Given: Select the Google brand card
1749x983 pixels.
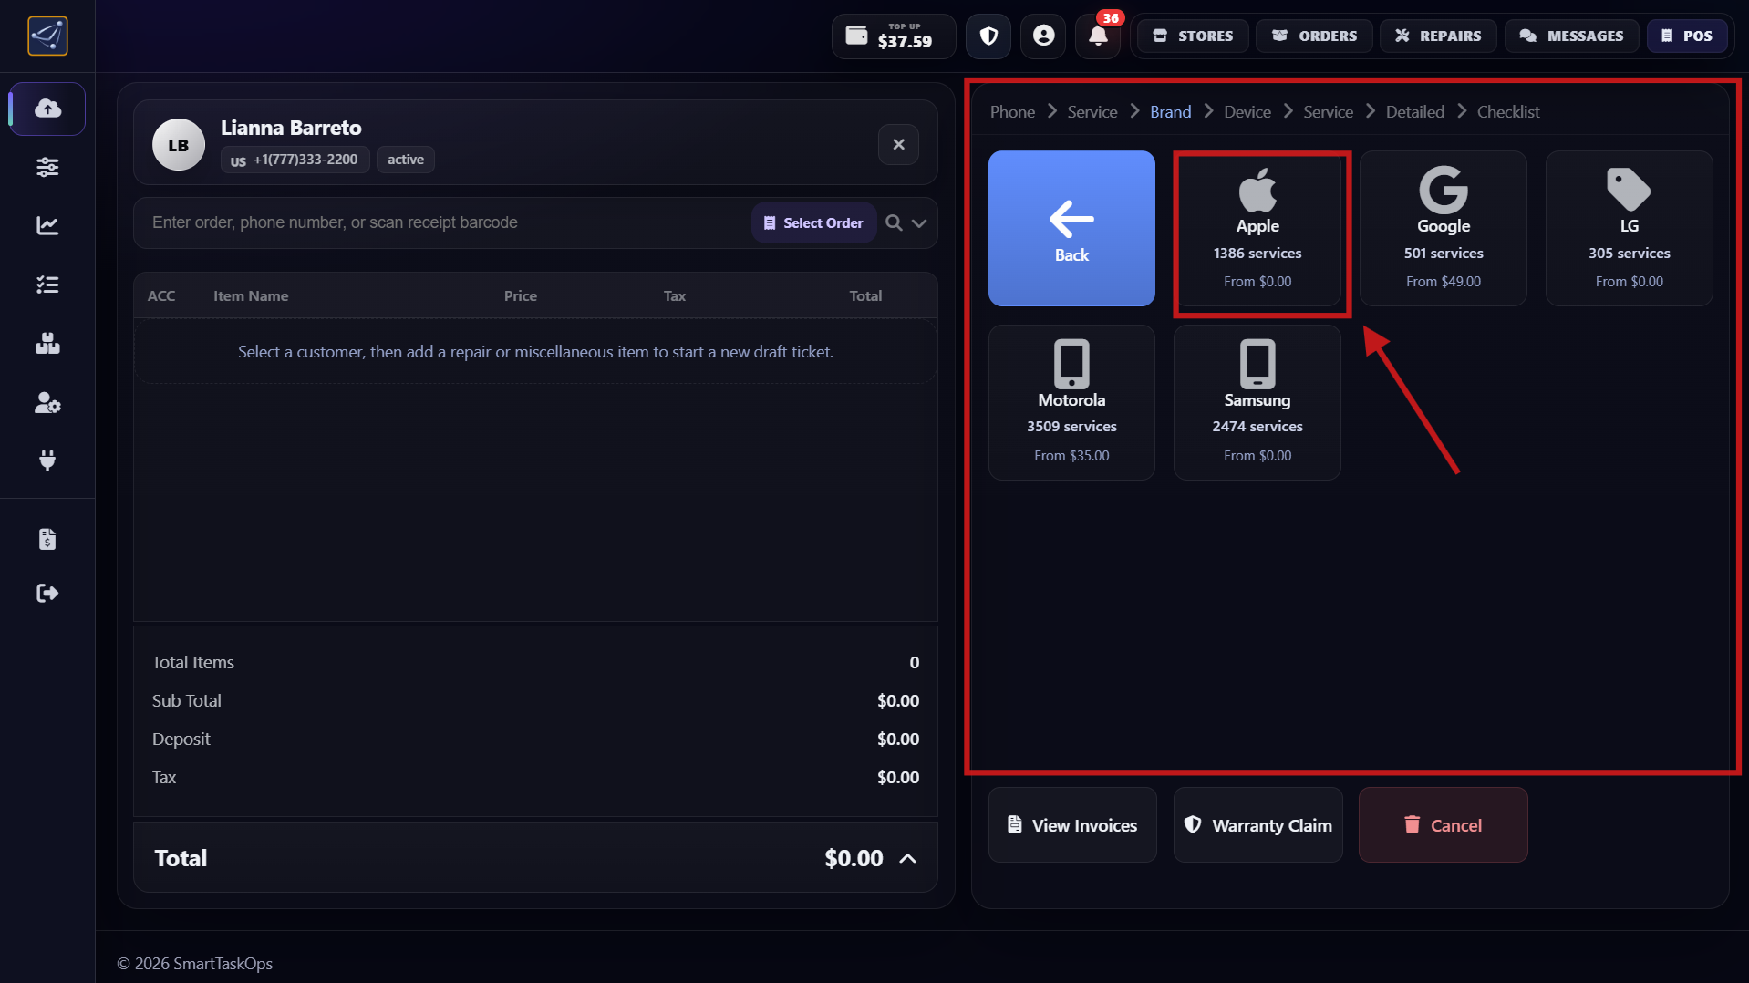Looking at the screenshot, I should [x=1444, y=228].
